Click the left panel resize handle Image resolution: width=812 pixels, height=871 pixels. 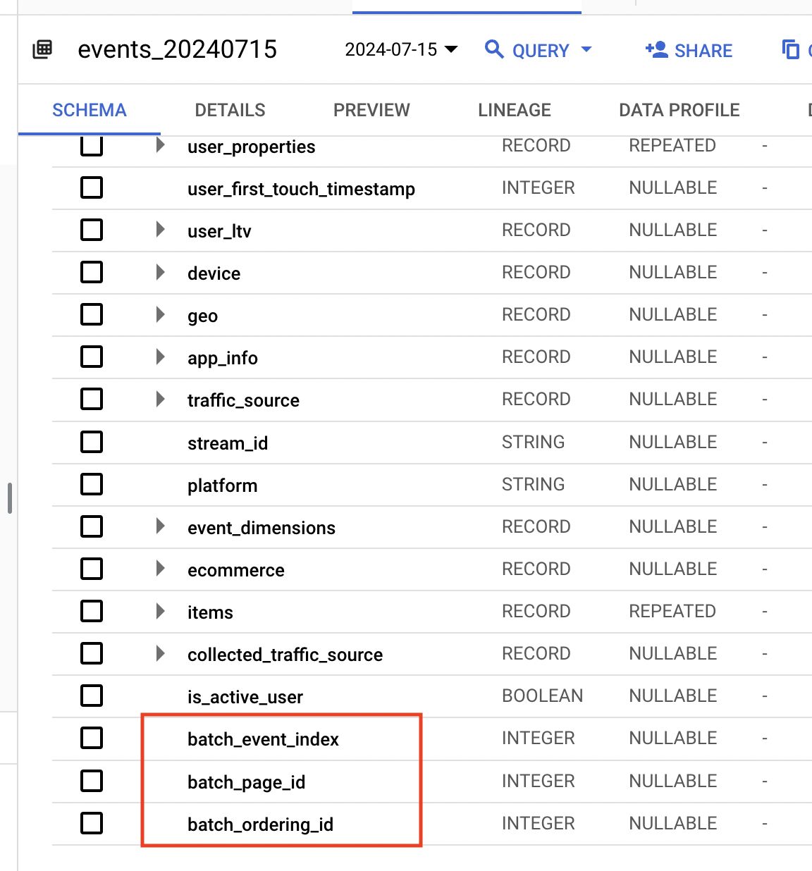click(10, 498)
